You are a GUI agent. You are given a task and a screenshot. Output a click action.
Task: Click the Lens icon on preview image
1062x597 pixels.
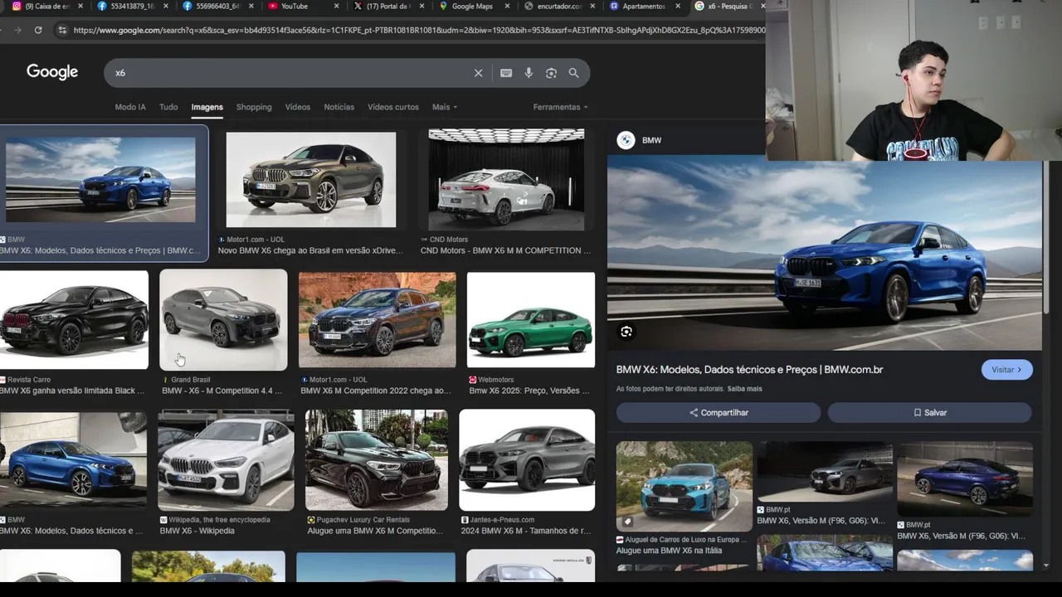pos(626,332)
